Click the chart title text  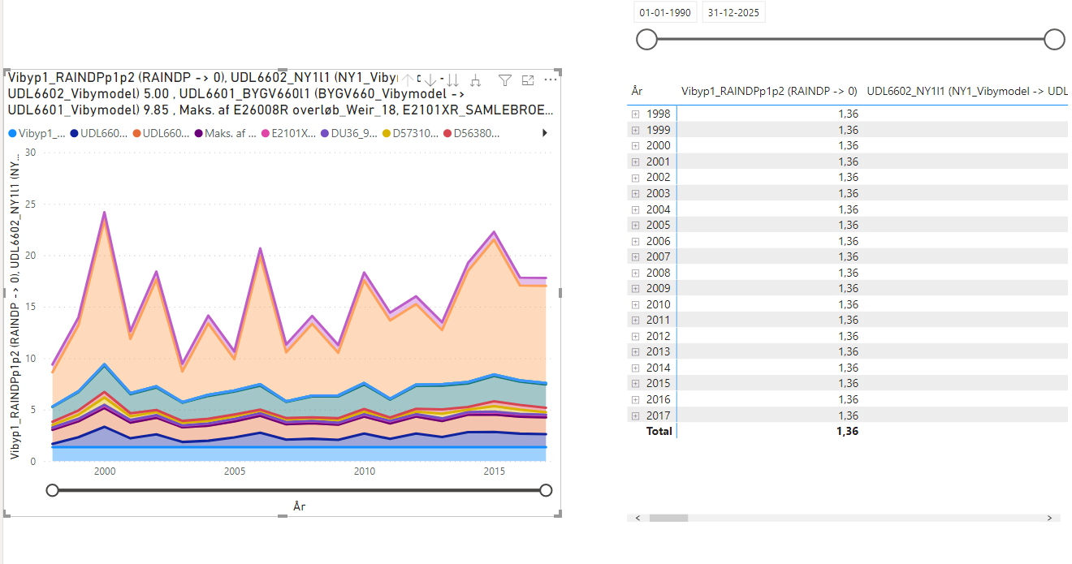(281, 93)
